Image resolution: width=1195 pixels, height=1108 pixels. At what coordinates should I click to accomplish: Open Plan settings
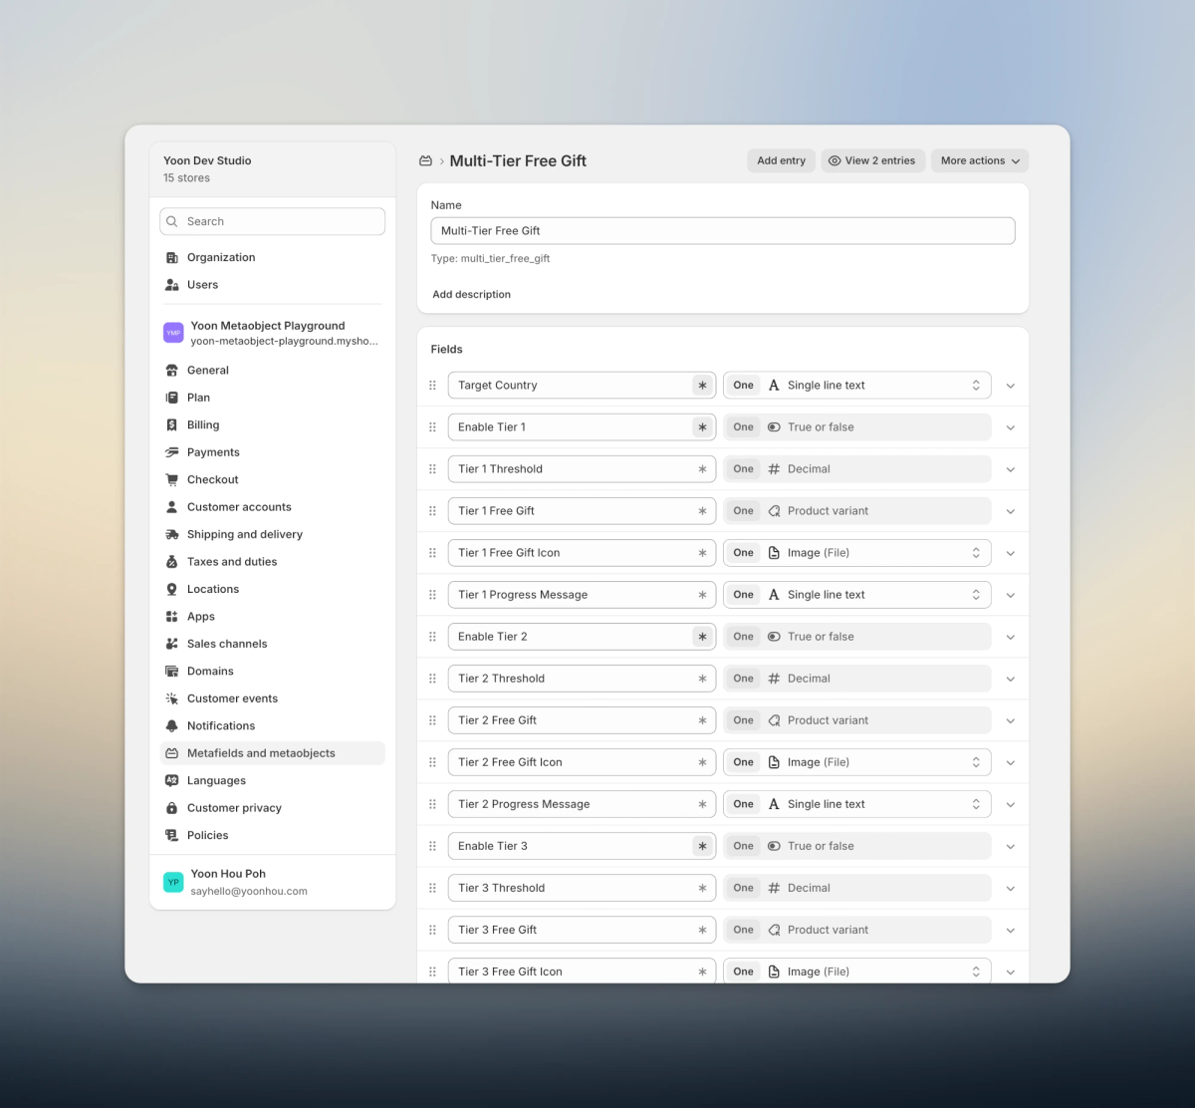272,398
